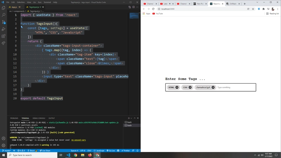Click the Prettier status bar item
This screenshot has height=158, width=281.
[x=125, y=151]
